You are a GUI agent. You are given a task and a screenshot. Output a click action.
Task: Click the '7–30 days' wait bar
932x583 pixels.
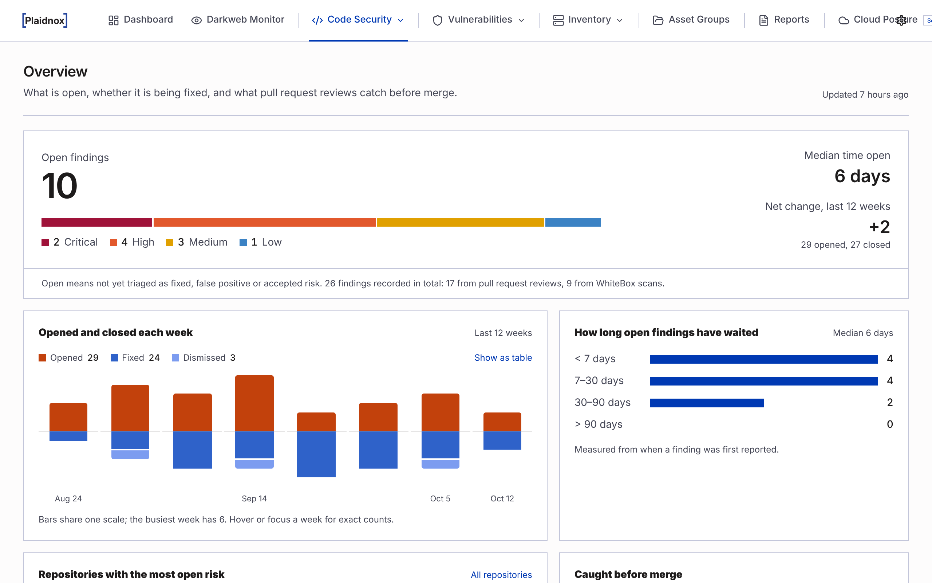coord(764,381)
